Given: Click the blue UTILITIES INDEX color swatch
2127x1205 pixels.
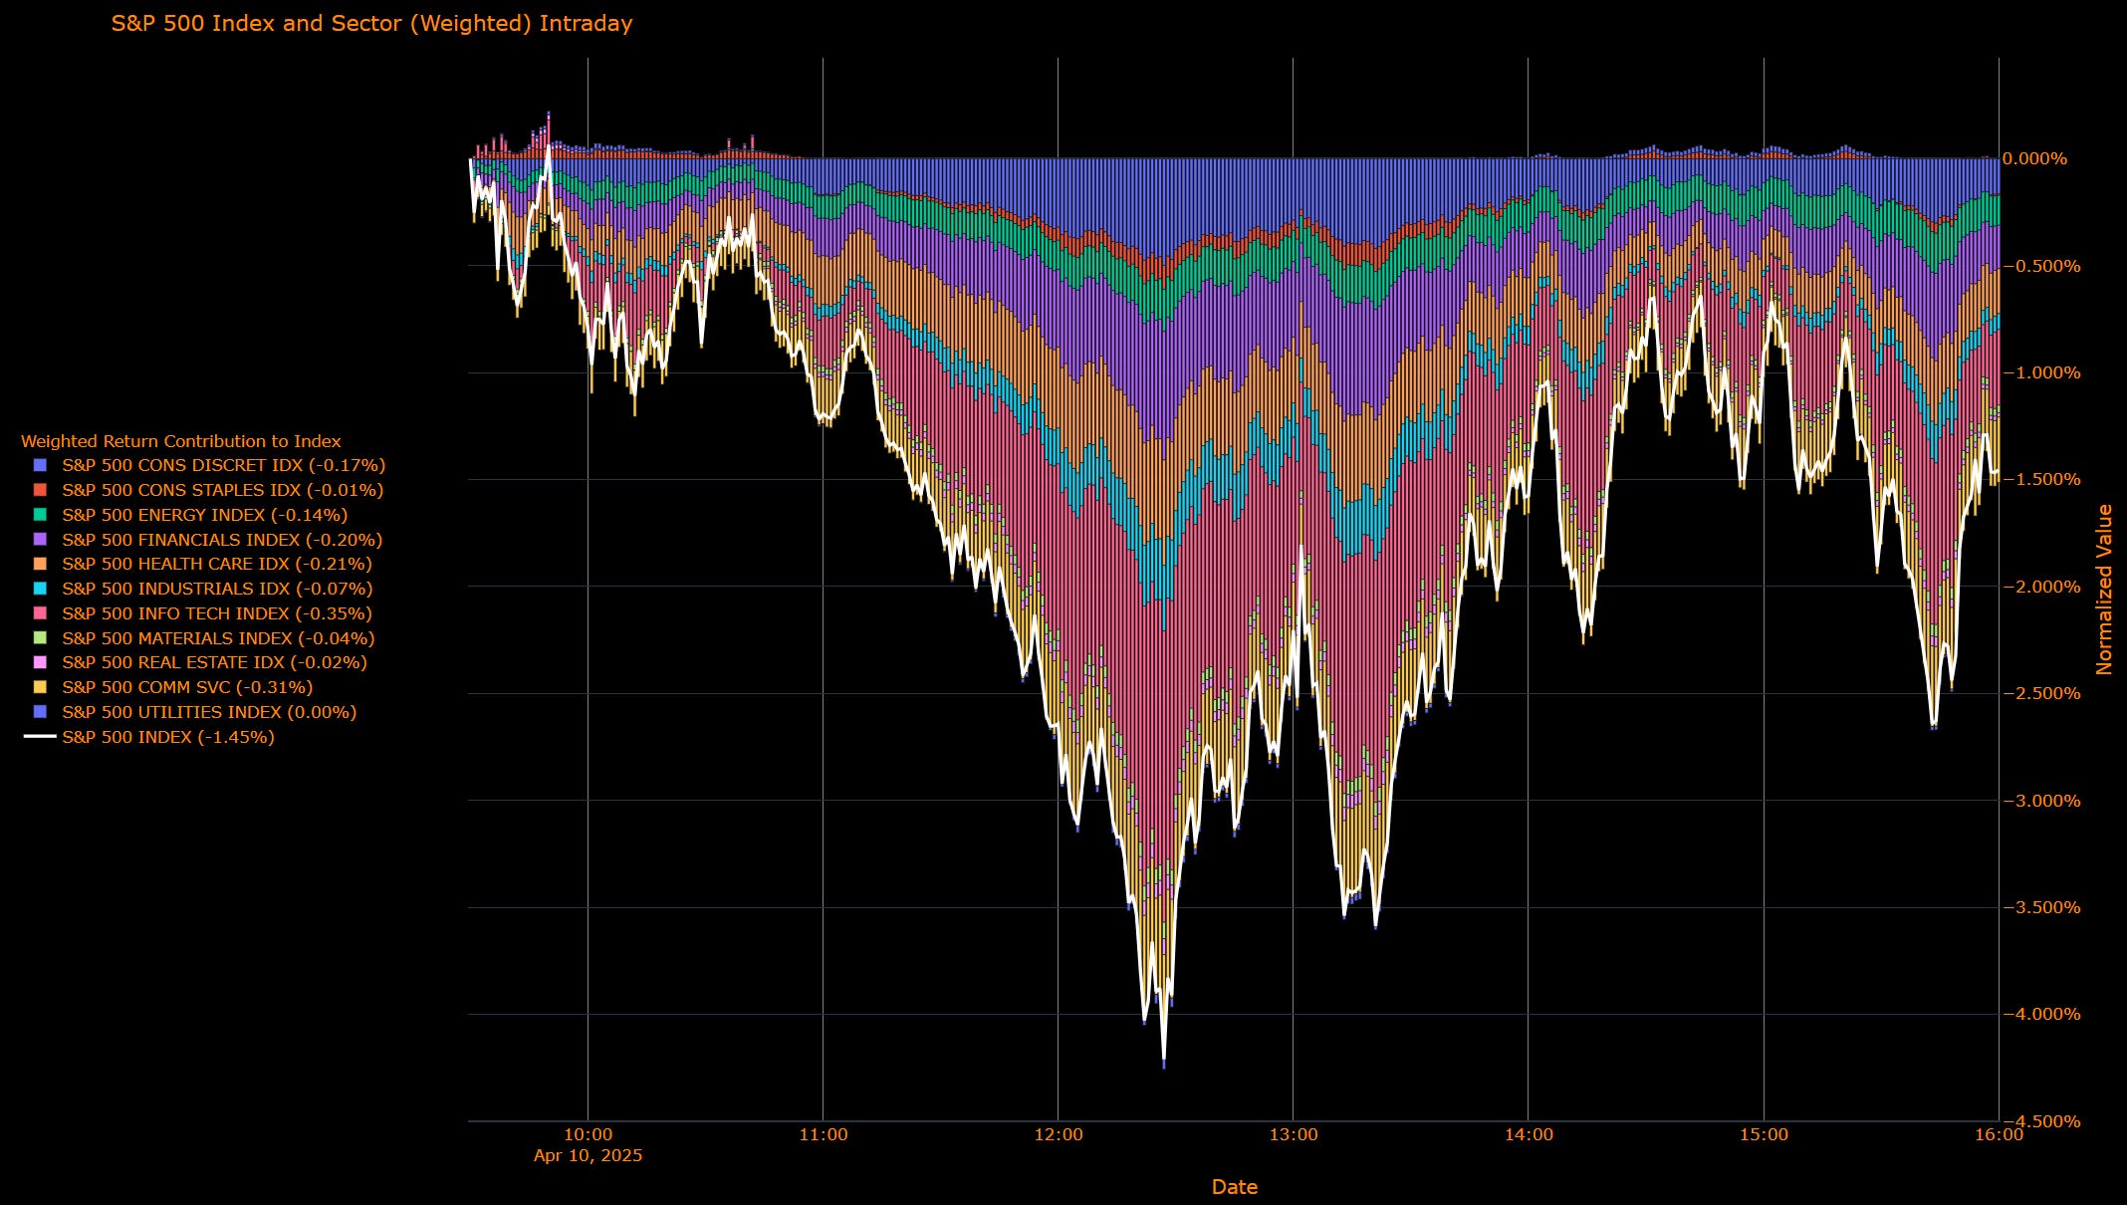Looking at the screenshot, I should click(40, 712).
